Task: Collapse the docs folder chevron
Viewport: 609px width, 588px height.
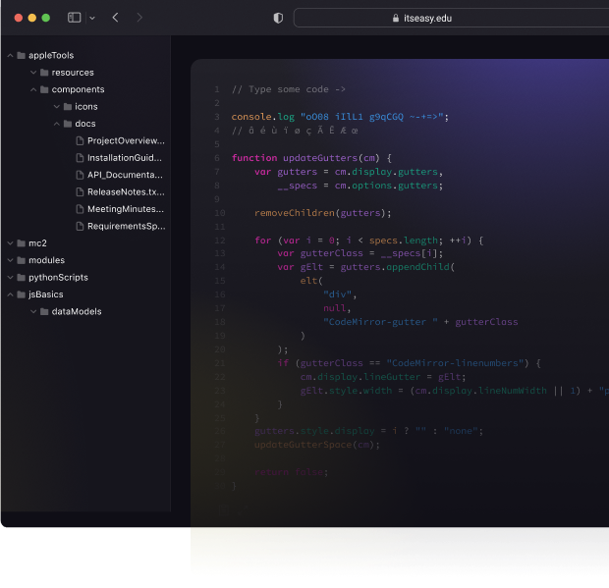Action: pyautogui.click(x=56, y=124)
